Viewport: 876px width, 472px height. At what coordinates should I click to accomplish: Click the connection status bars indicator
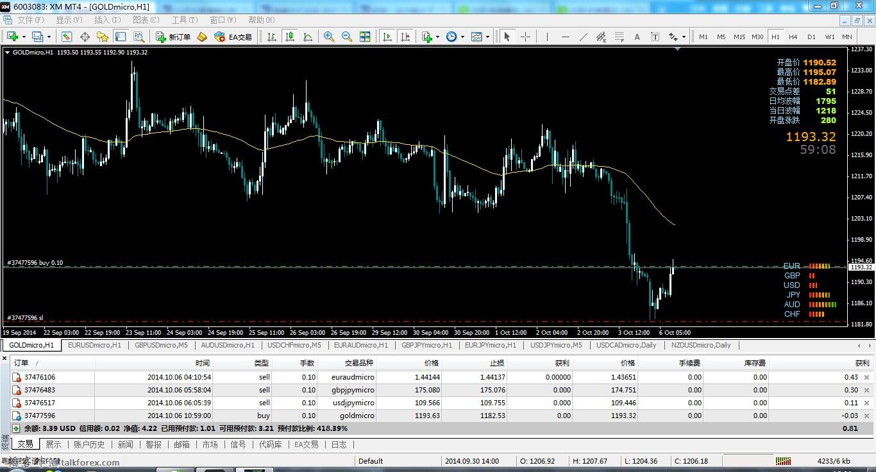tap(783, 460)
